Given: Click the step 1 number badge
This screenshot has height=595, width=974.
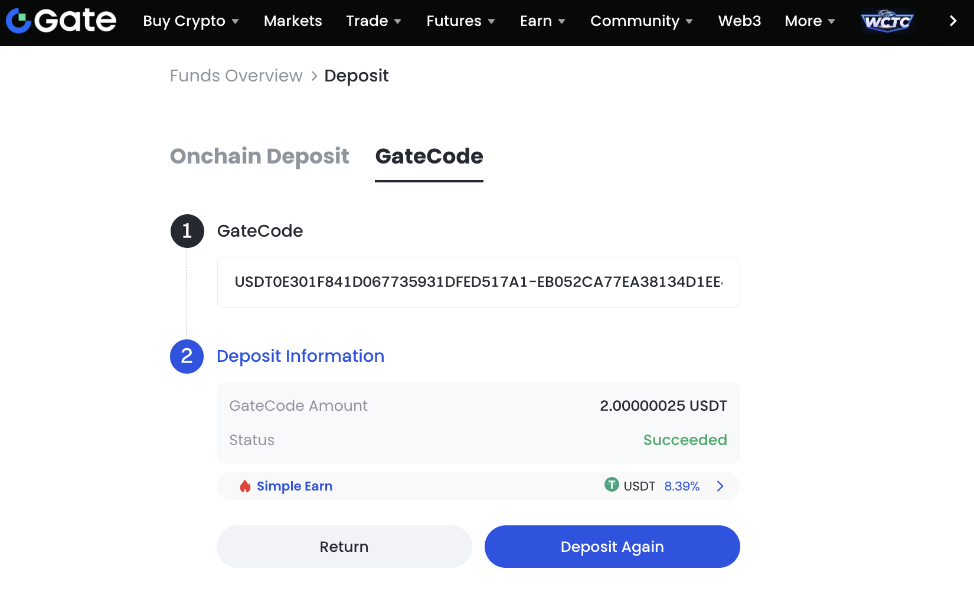Looking at the screenshot, I should [187, 231].
